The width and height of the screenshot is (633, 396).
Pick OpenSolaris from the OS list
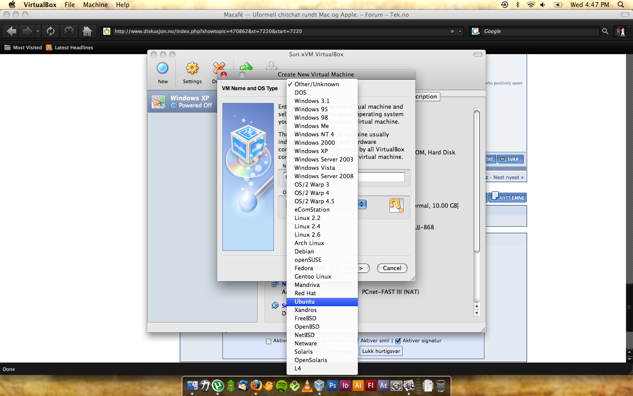pyautogui.click(x=322, y=360)
